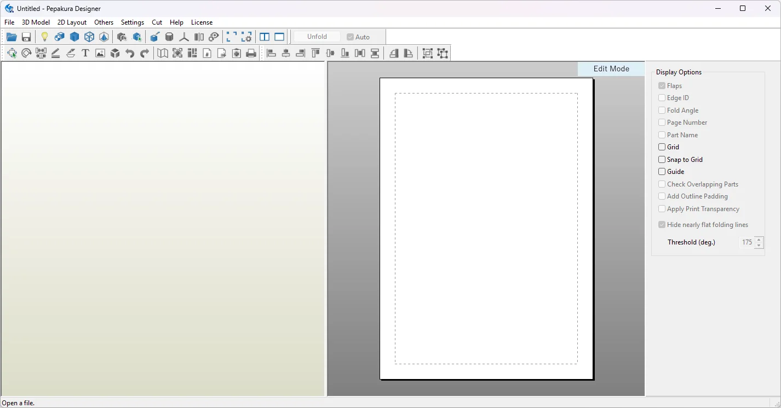Screen dimensions: 781x408
Task: Click the Unfold button
Action: click(x=317, y=37)
